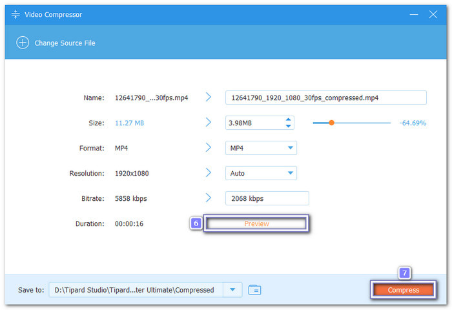
Task: Click the Change Source File label
Action: 65,43
